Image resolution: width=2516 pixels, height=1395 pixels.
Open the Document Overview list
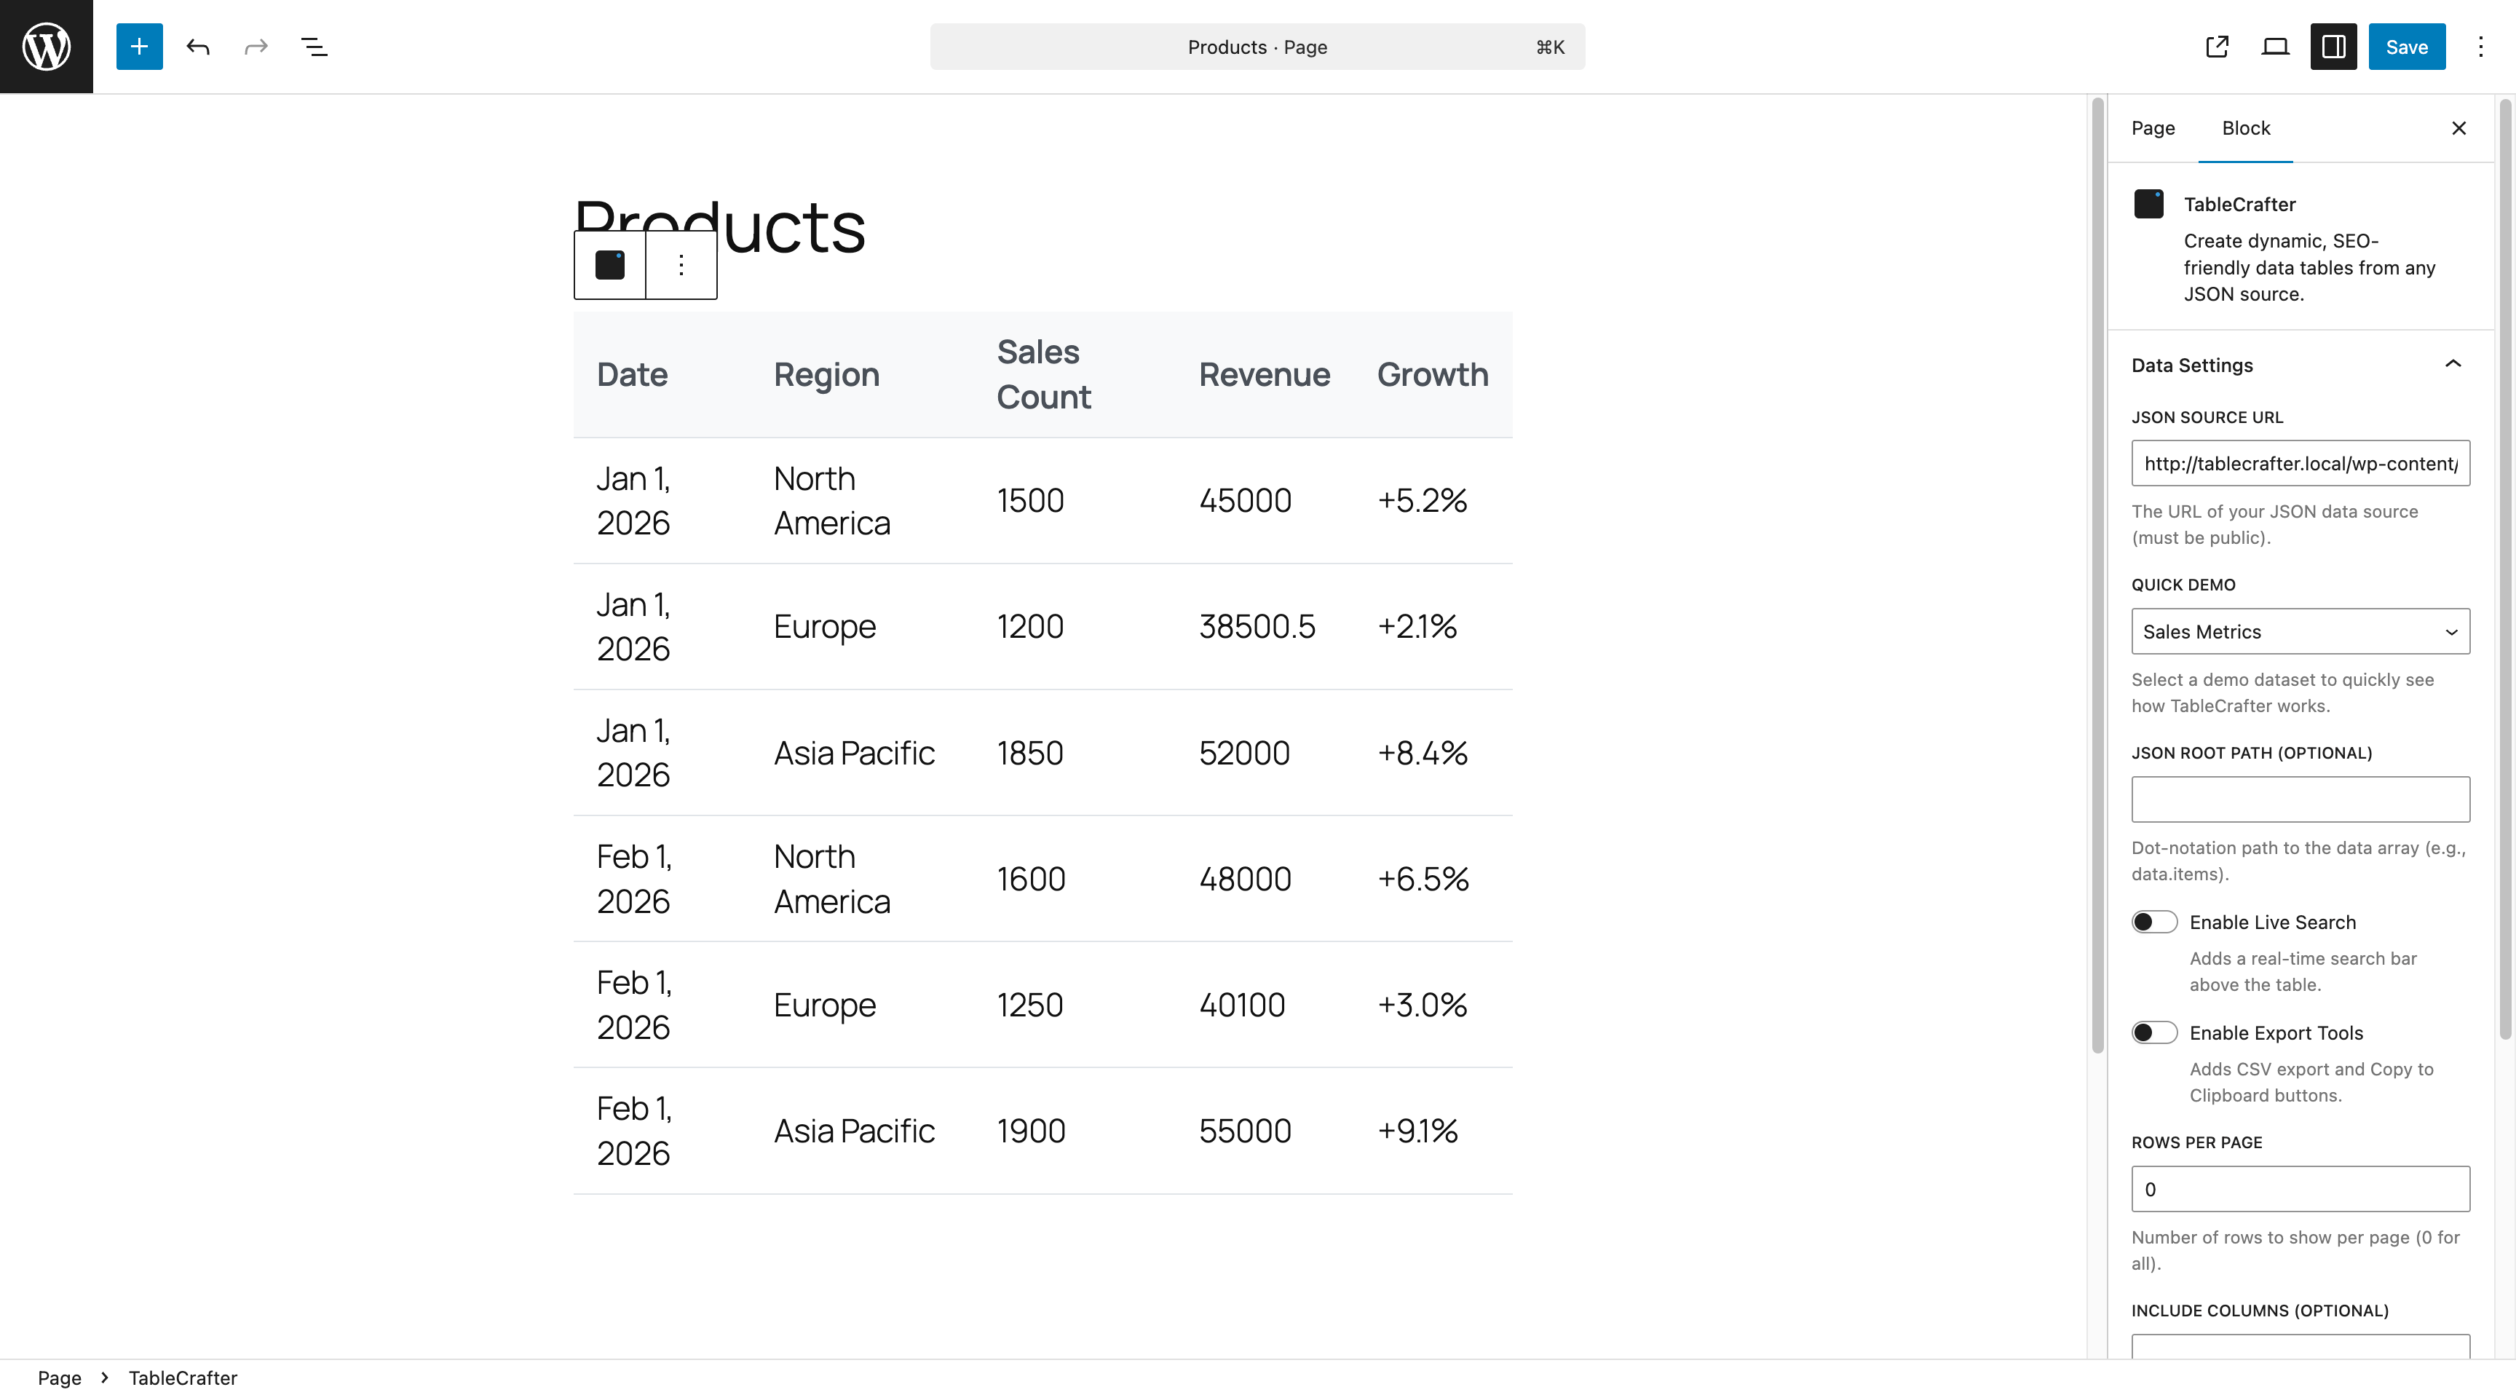point(314,46)
